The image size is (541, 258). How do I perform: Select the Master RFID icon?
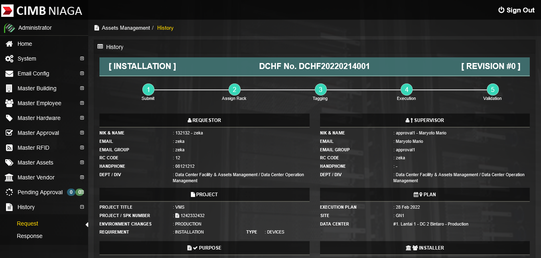coord(9,147)
